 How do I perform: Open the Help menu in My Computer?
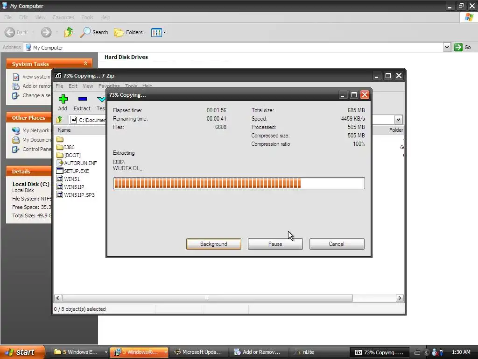pos(105,17)
